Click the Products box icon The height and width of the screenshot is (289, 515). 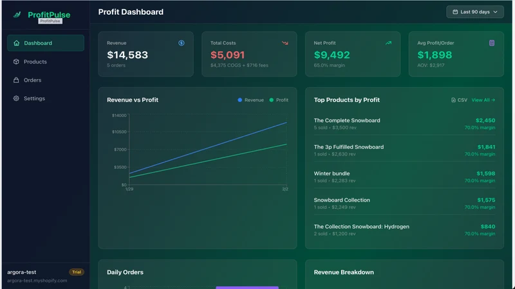(x=16, y=62)
